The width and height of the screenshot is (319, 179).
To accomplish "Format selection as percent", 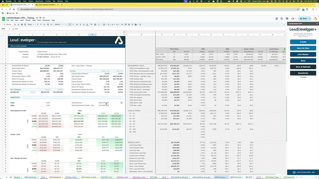I will pos(41,25).
